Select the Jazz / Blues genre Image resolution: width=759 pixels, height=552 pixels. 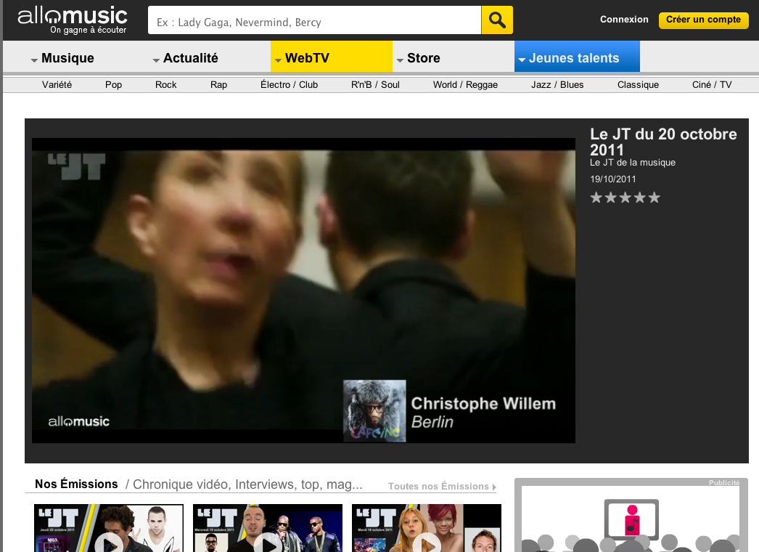point(557,85)
